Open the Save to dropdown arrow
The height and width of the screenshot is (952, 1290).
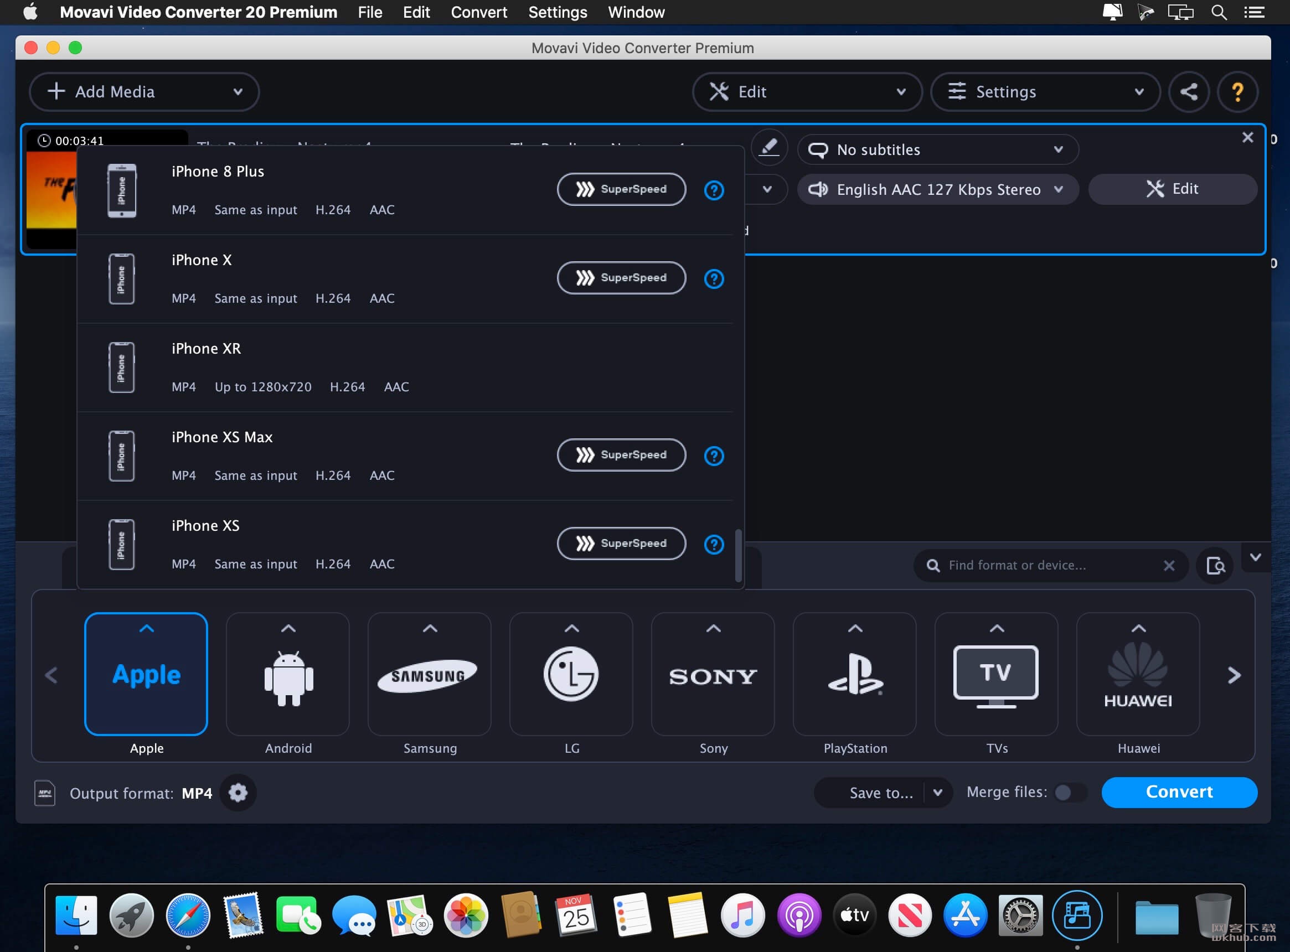pos(938,793)
